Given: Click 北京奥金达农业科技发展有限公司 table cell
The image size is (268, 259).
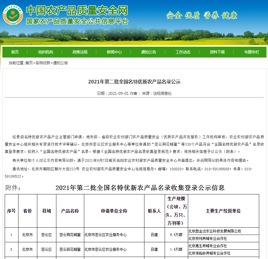Looking at the screenshot, I should click(x=215, y=231).
